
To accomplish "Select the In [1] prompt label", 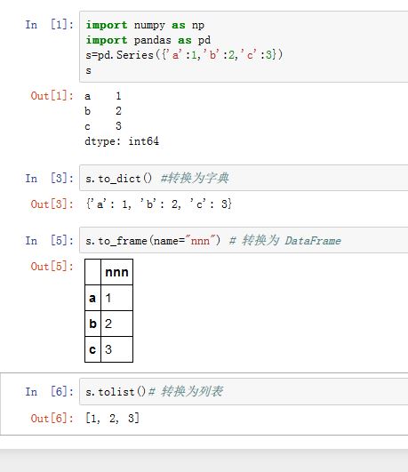I will (x=50, y=25).
